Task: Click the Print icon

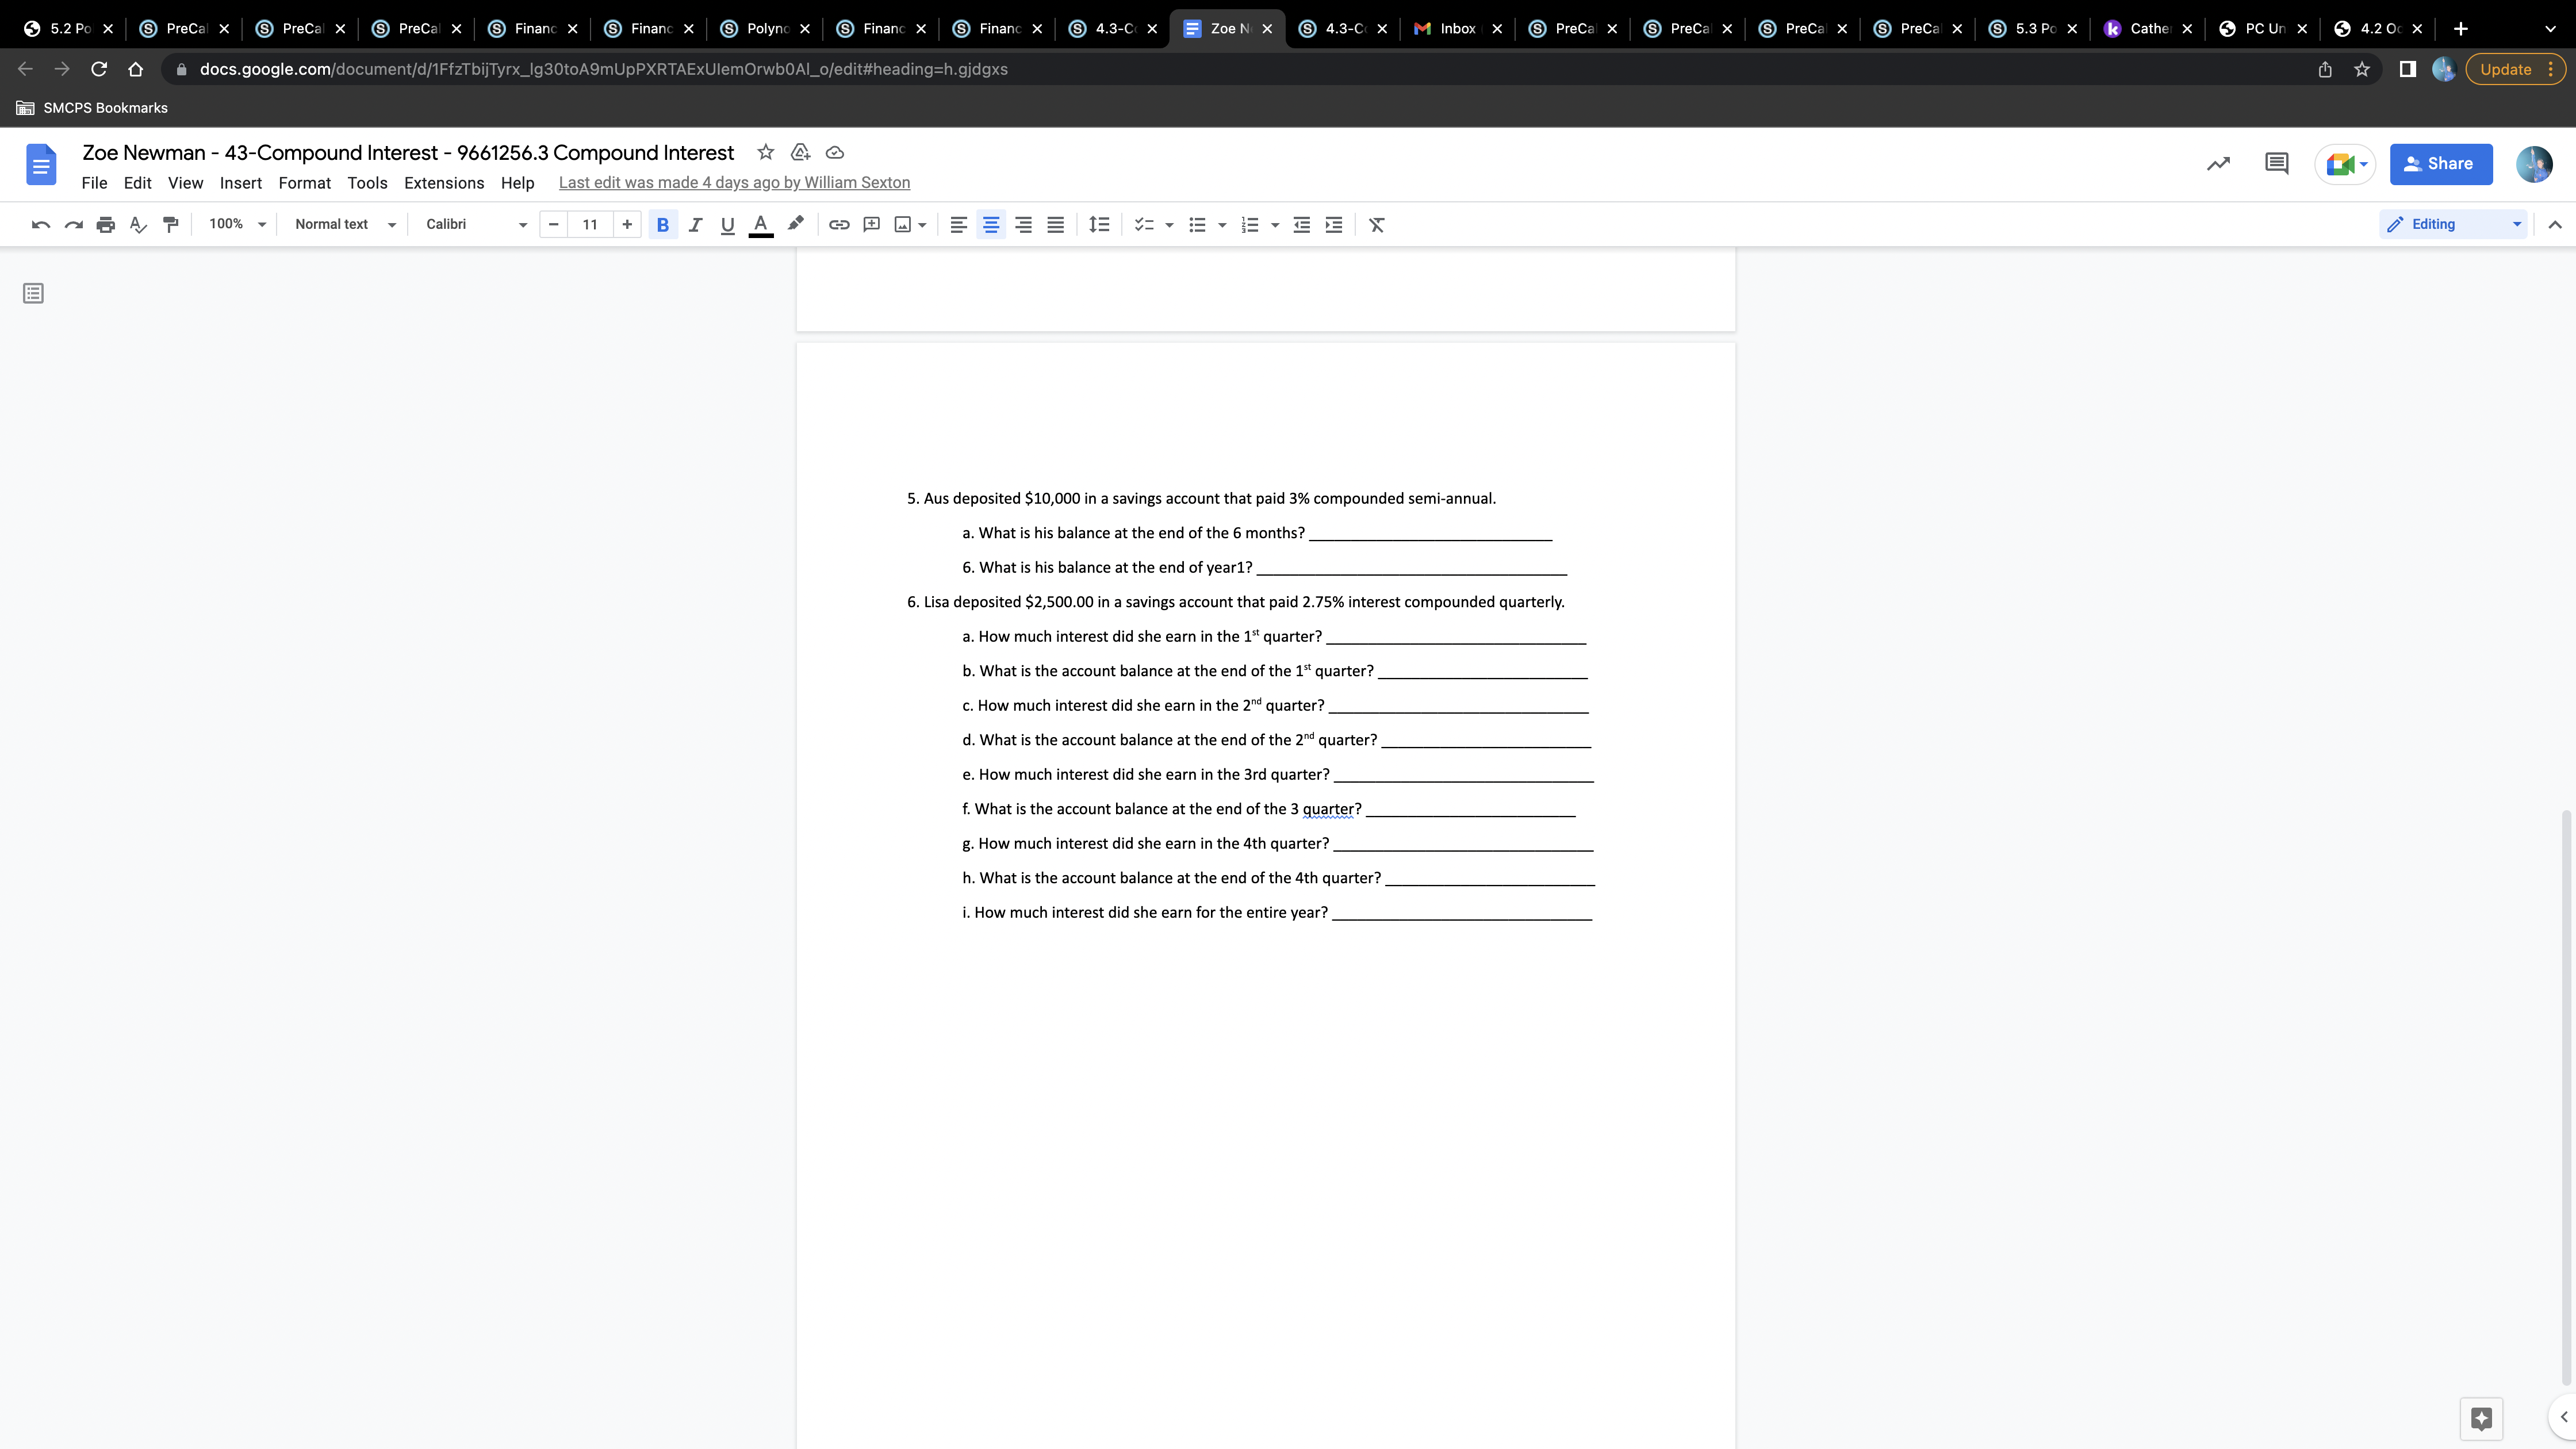Action: pos(105,224)
